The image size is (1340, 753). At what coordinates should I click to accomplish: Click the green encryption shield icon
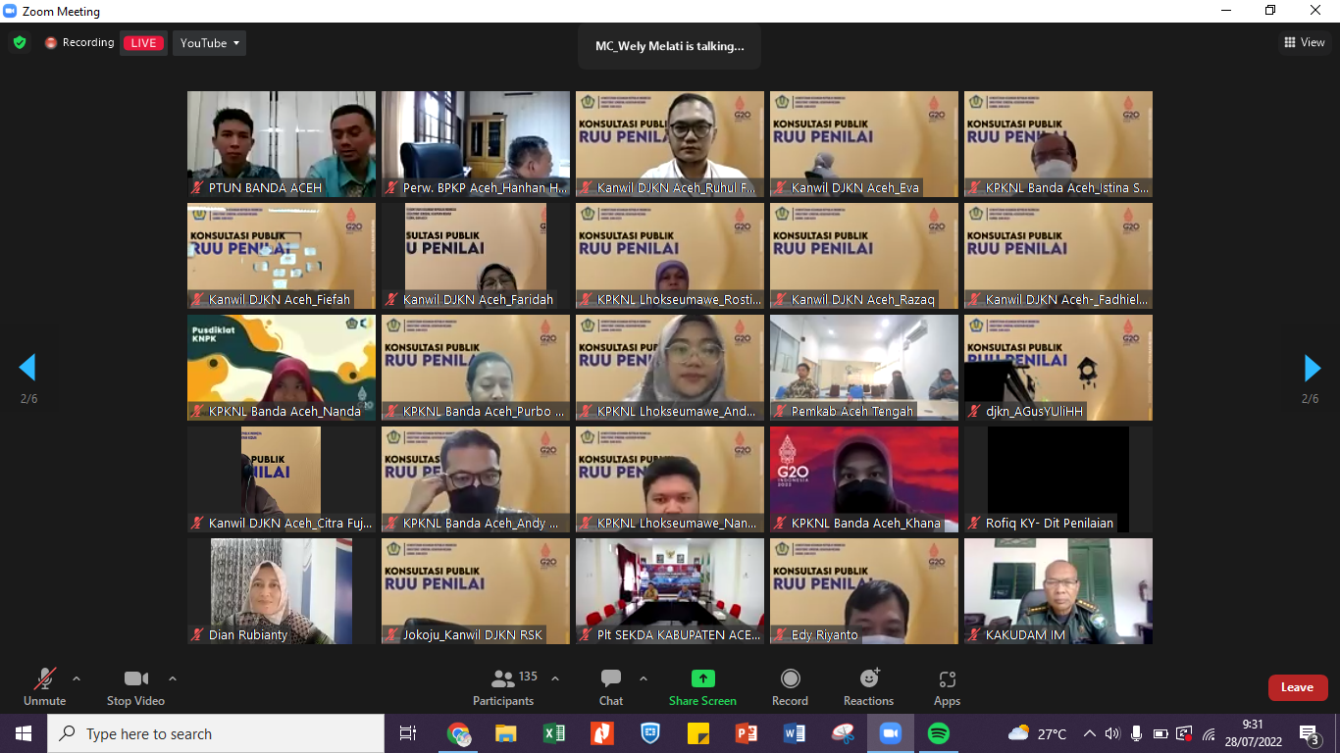(20, 43)
